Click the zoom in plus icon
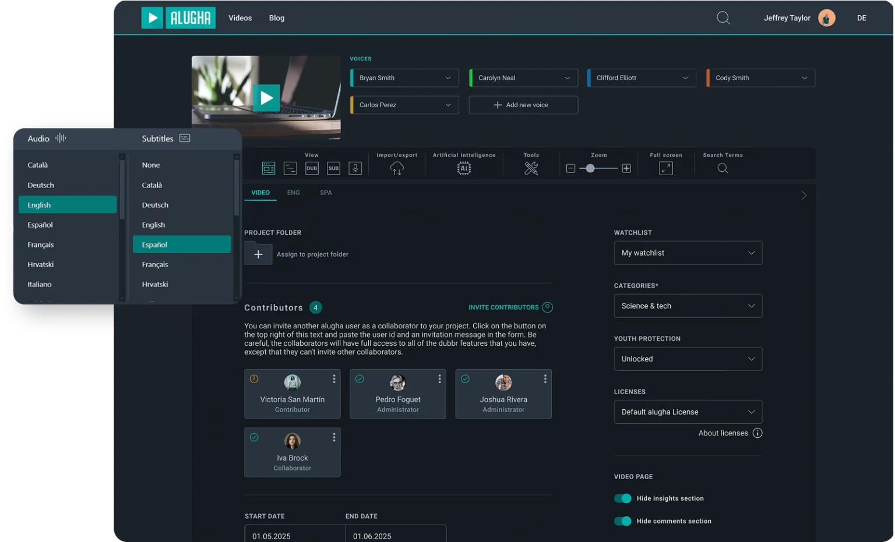The width and height of the screenshot is (895, 542). pos(626,168)
